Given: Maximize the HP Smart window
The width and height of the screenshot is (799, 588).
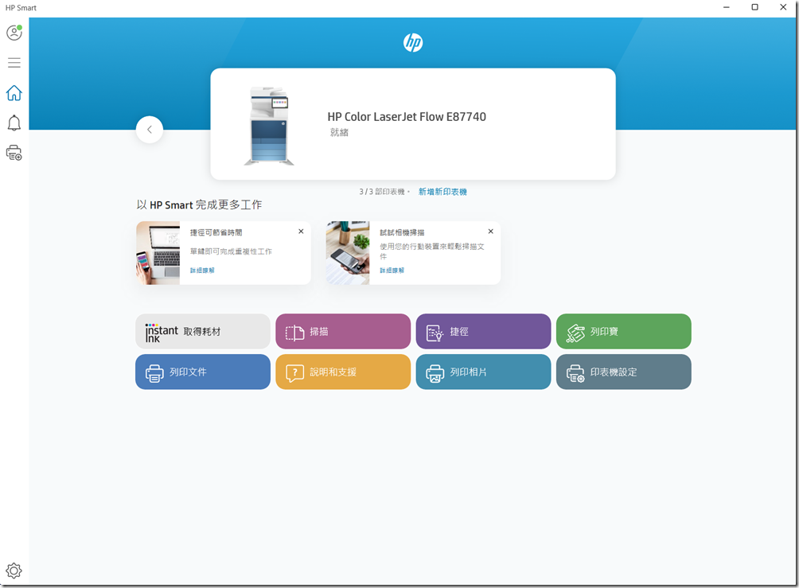Looking at the screenshot, I should [754, 7].
